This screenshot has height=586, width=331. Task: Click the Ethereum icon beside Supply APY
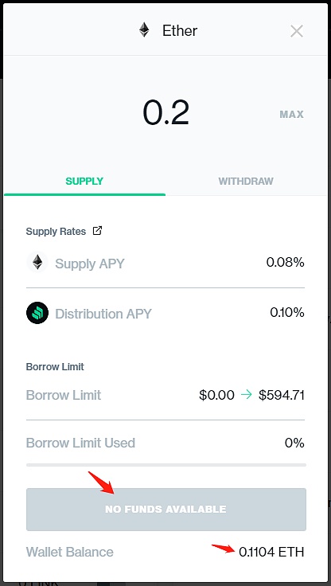37,263
